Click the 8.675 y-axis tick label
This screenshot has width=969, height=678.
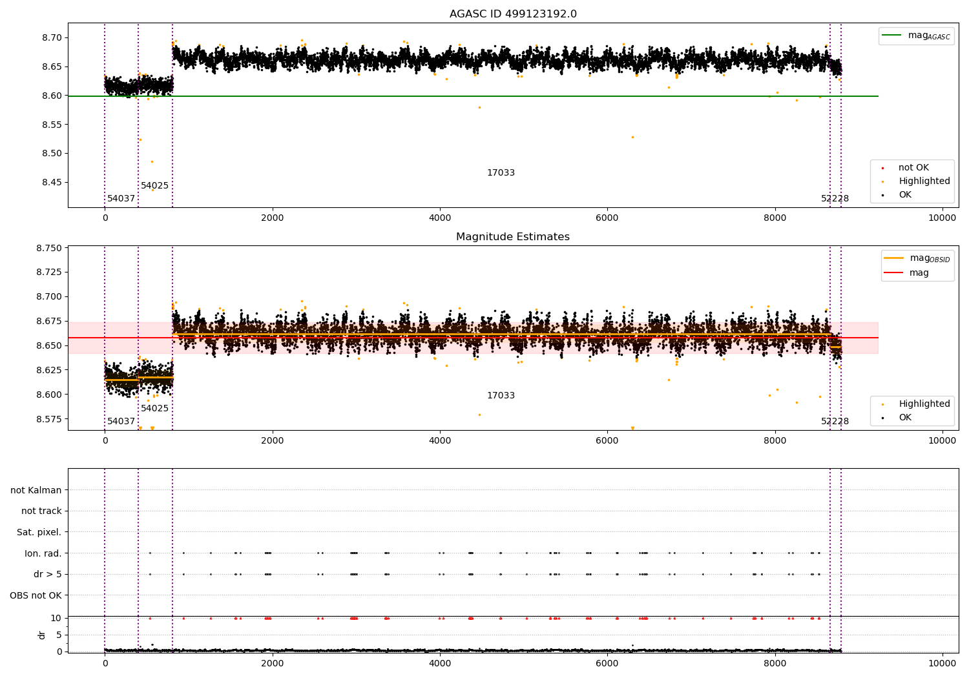49,322
